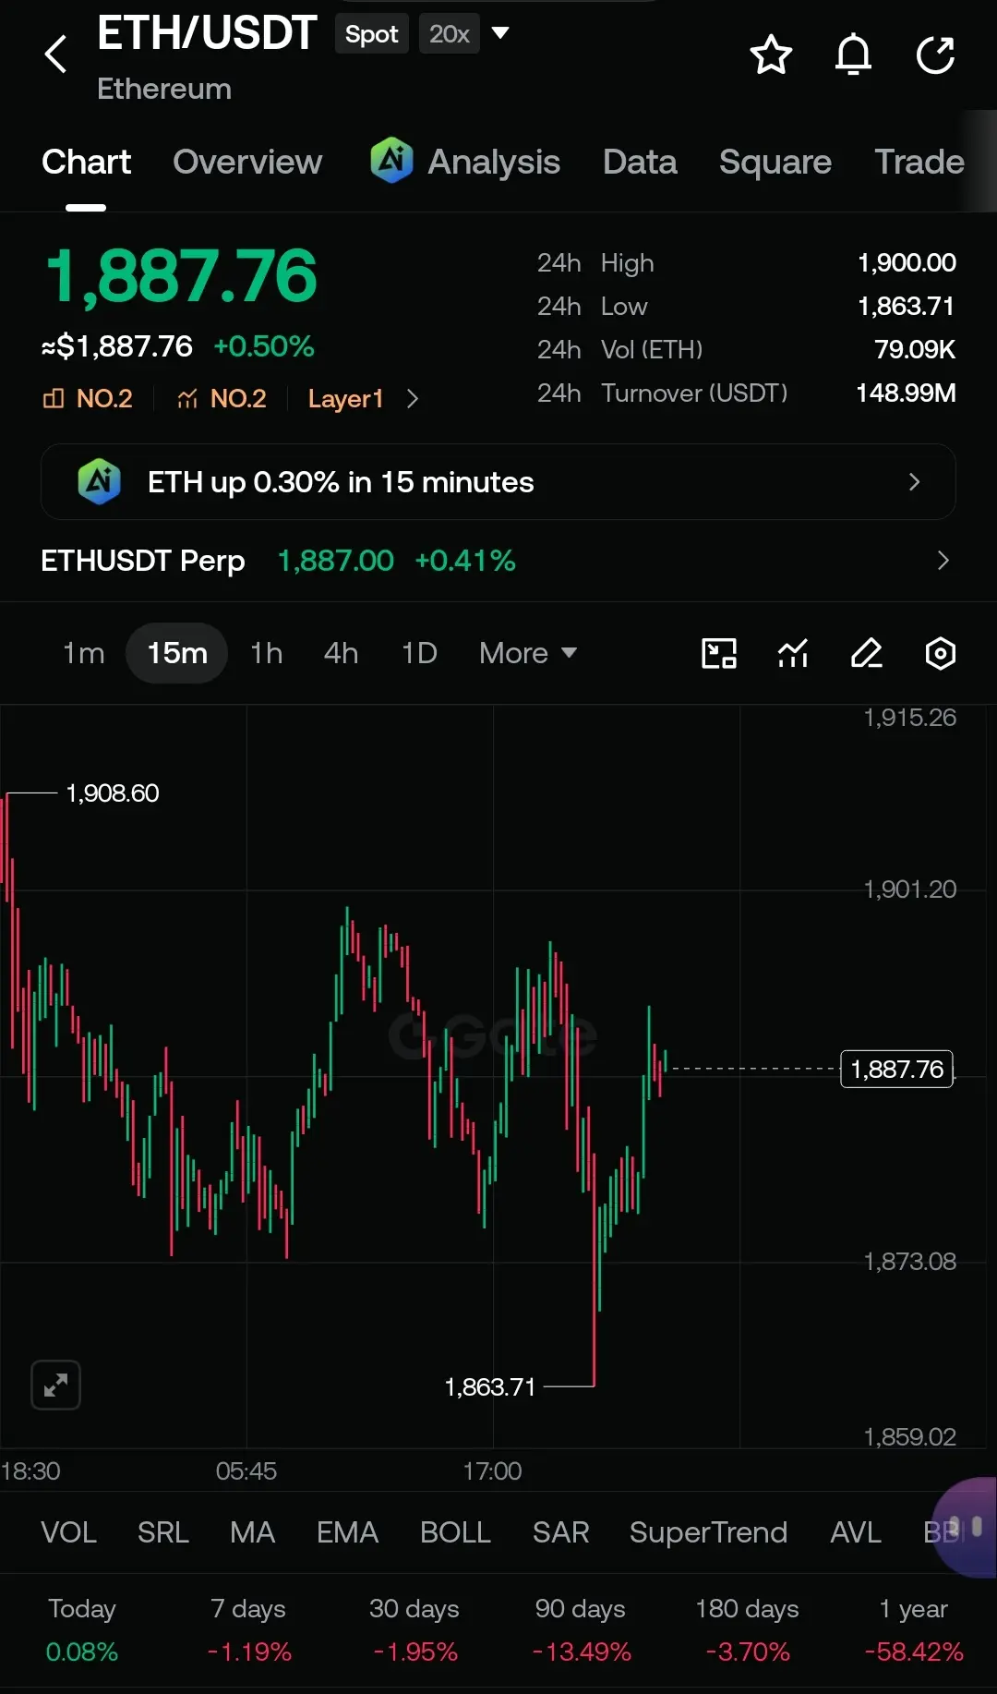Viewport: 997px width, 1694px height.
Task: Expand chart to fullscreen
Action: point(55,1385)
